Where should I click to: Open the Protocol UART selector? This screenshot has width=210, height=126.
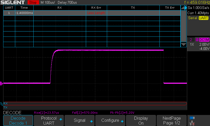[49, 120]
